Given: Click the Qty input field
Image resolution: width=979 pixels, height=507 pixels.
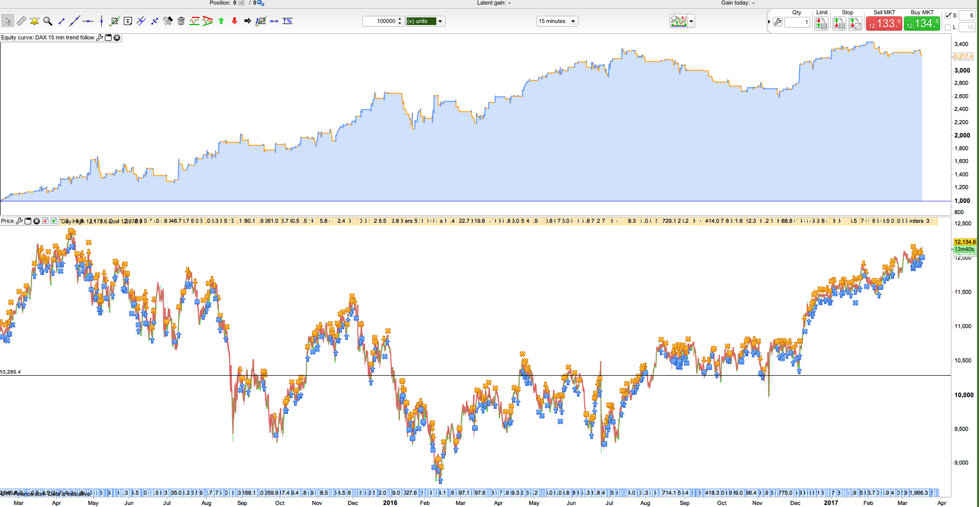Looking at the screenshot, I should point(797,22).
